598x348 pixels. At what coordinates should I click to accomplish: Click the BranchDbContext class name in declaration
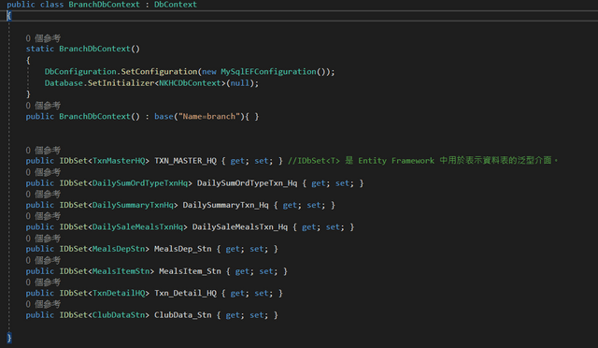pos(104,5)
